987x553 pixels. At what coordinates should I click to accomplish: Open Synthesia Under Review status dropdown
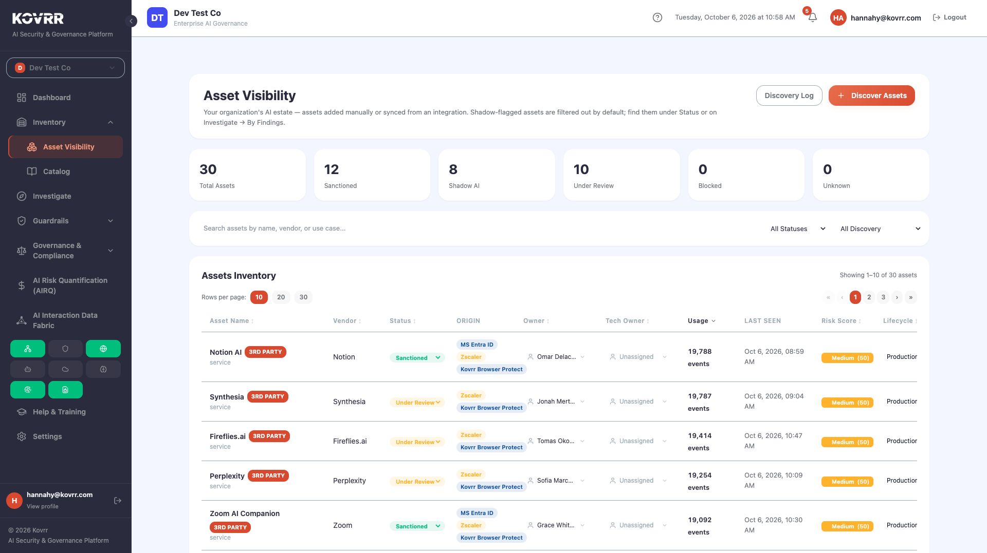pyautogui.click(x=417, y=403)
